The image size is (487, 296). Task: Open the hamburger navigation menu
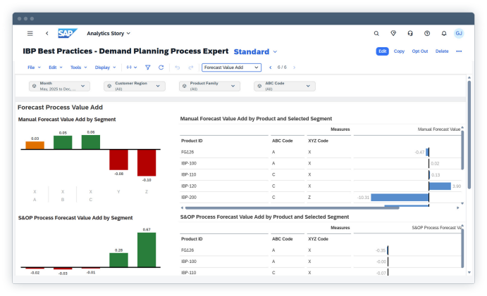(30, 33)
